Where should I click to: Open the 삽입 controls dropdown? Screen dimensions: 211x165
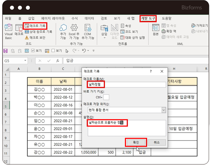pos(104,31)
